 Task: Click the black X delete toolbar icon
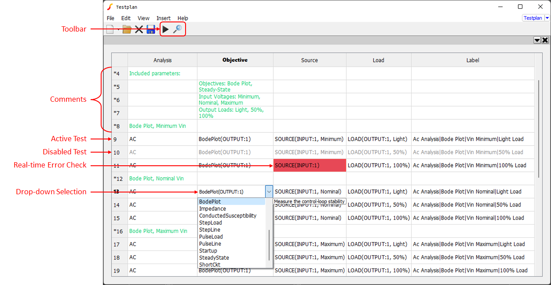139,29
